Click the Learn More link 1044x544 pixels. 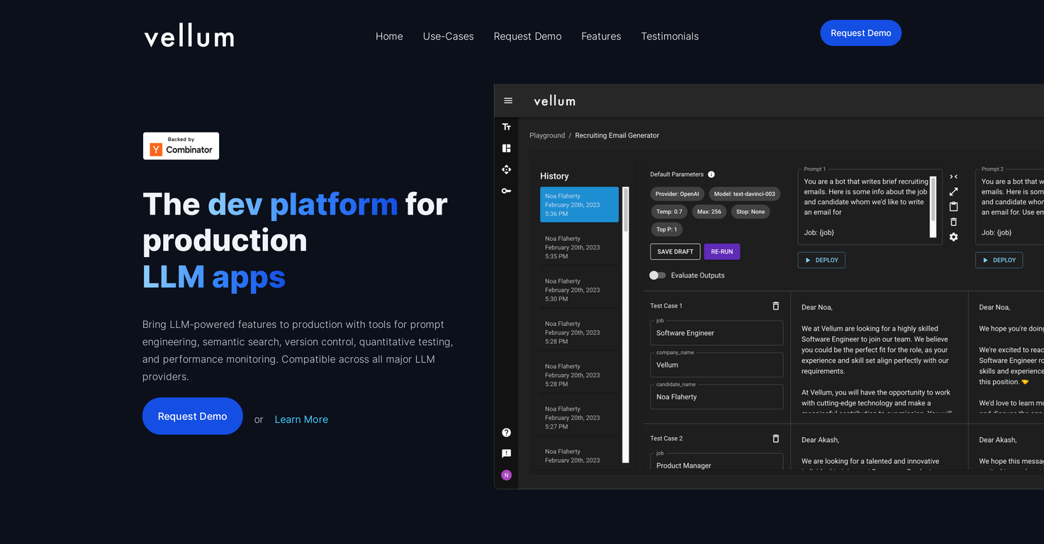click(x=301, y=419)
